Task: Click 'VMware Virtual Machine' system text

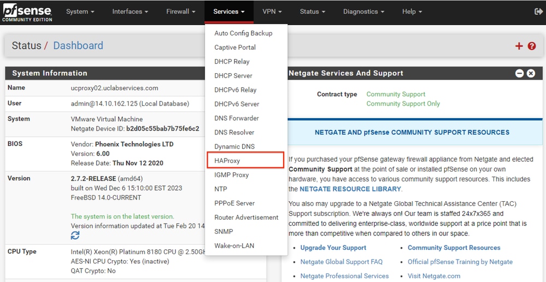Action: click(107, 119)
